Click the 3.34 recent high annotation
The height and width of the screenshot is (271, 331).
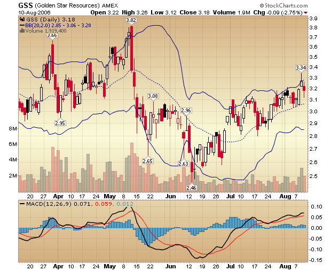[x=301, y=68]
